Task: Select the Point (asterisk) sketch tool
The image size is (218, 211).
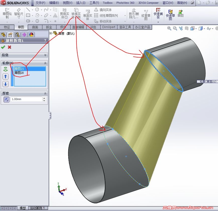Action: [x=55, y=21]
